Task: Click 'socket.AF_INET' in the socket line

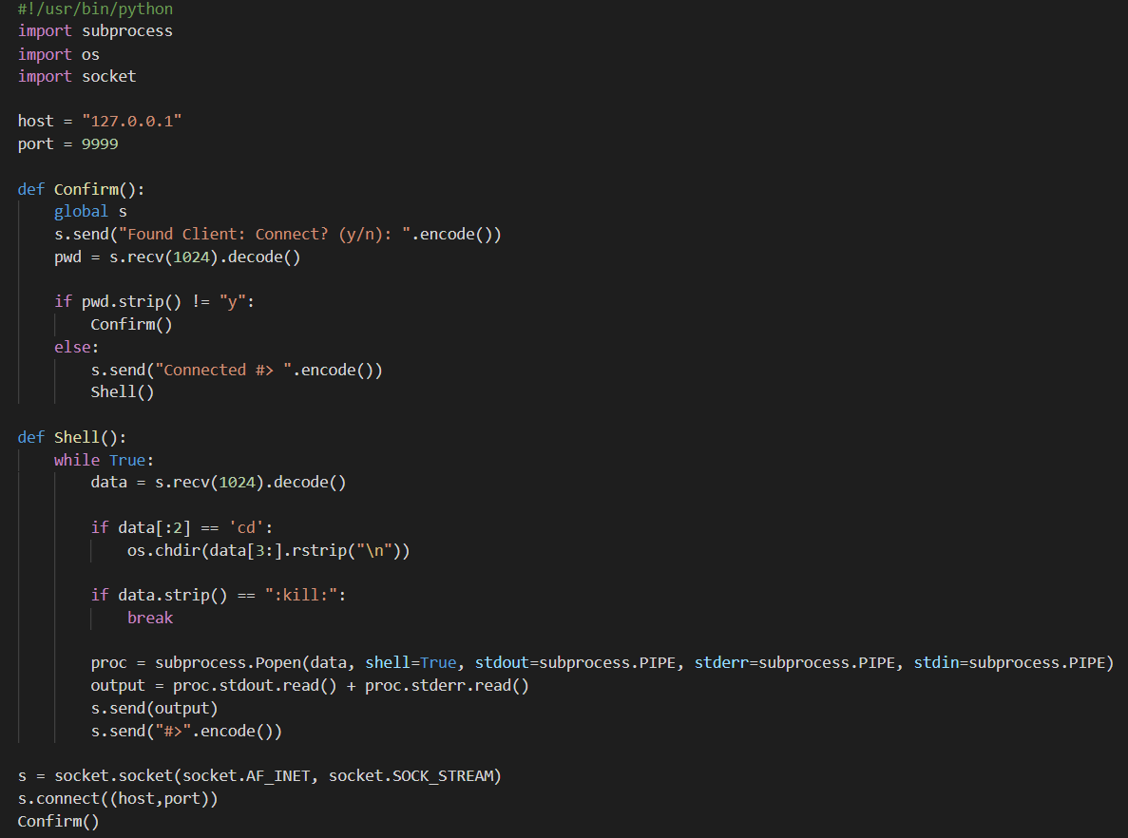Action: coord(246,776)
